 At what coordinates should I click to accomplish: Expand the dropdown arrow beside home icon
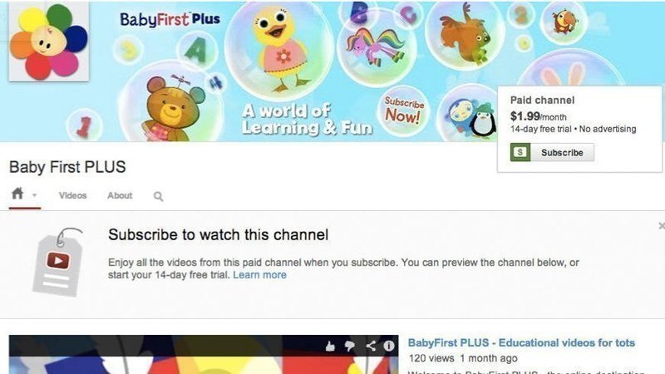[x=34, y=195]
